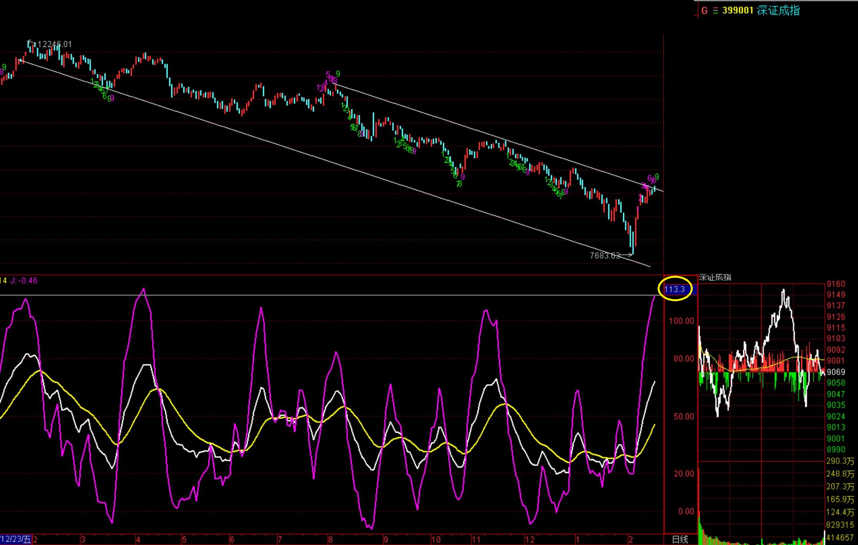Image resolution: width=858 pixels, height=545 pixels.
Task: Click the 9103 price label in the mini chart
Action: [x=836, y=338]
